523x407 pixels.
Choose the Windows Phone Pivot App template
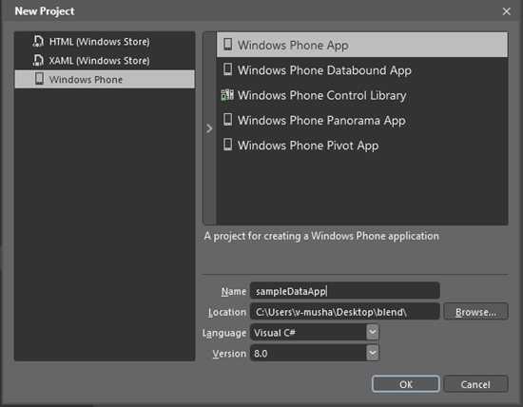pos(362,145)
